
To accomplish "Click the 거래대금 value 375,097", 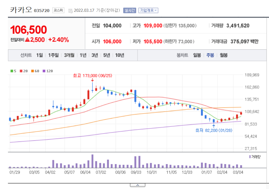I will tap(240, 42).
